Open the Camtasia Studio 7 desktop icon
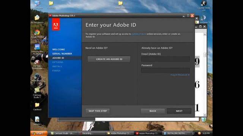The width and height of the screenshot is (243, 136). [x=37, y=93]
